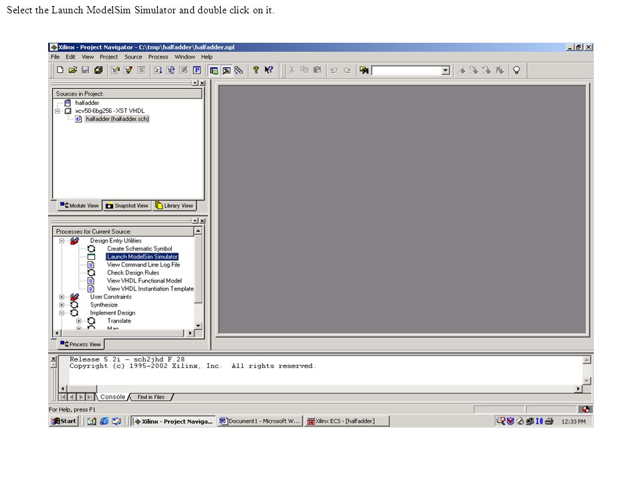Viewport: 642px width, 481px height.
Task: Collapse the xcv50-6bg256 device node
Action: [x=58, y=111]
